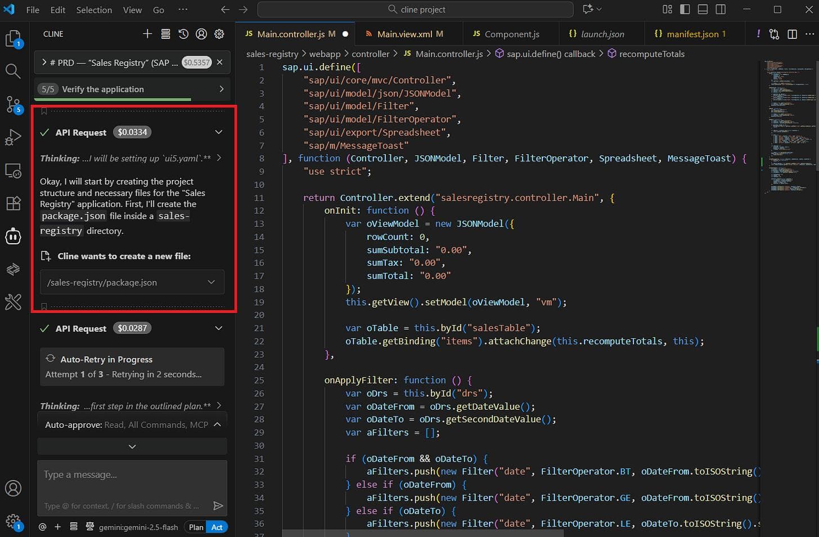Click the send message arrow icon
Viewport: 819px width, 537px height.
[x=218, y=506]
